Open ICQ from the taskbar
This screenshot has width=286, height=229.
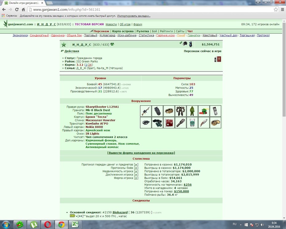pos(20,225)
